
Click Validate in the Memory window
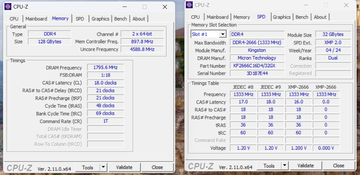(x=124, y=167)
